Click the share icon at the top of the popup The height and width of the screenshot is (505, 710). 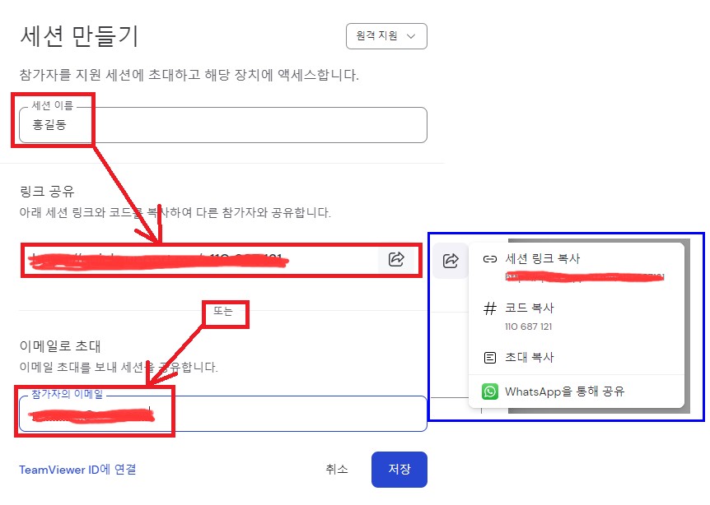(x=451, y=261)
